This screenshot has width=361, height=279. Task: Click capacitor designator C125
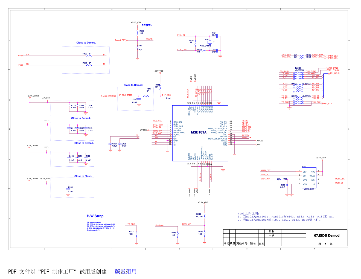click(124, 144)
